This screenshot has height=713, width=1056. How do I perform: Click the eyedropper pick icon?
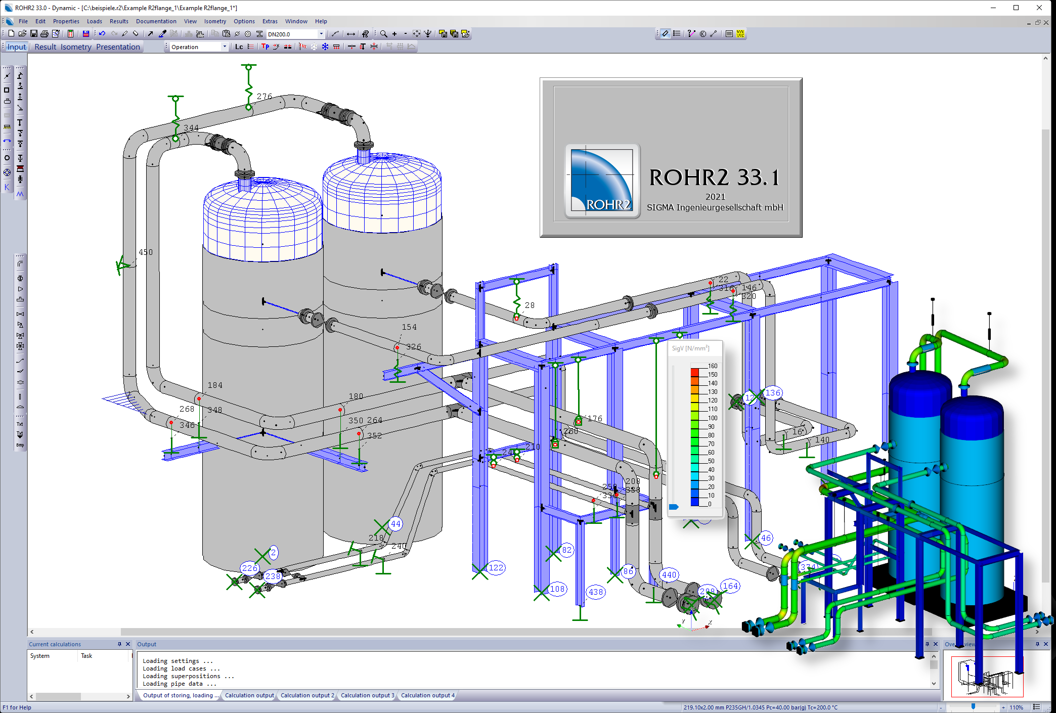click(162, 34)
